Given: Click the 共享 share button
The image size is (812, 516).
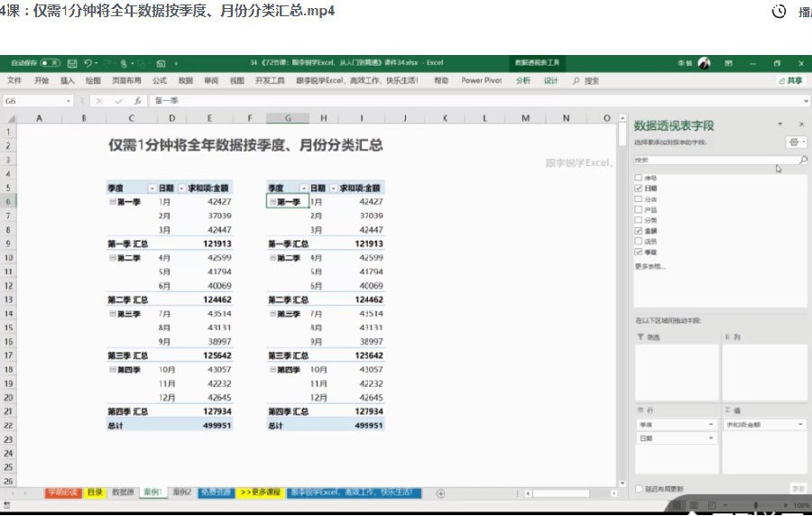Looking at the screenshot, I should pos(790,80).
